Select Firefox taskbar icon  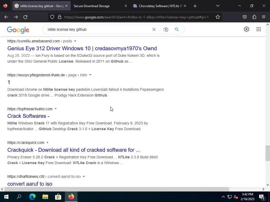point(71,197)
